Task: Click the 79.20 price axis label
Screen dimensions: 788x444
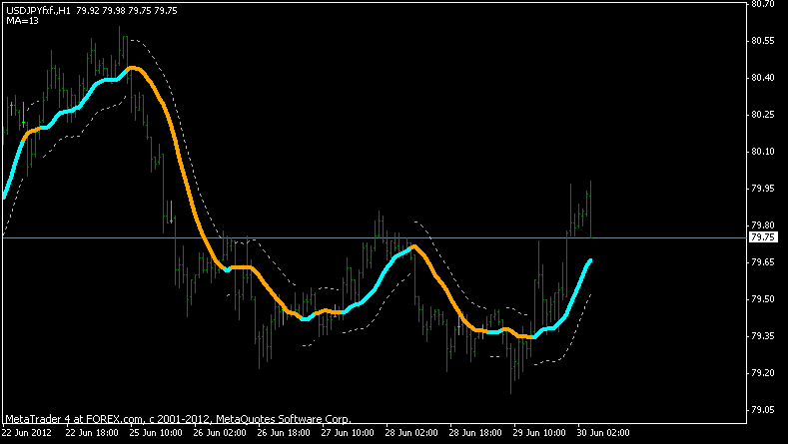Action: [x=763, y=373]
